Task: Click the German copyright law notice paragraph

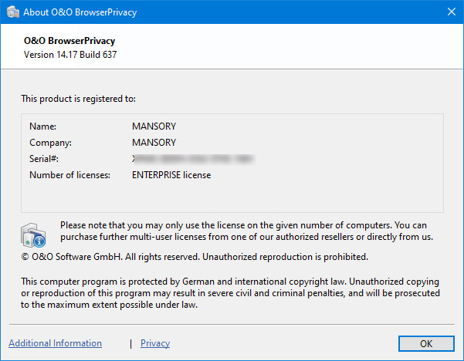Action: tap(230, 294)
